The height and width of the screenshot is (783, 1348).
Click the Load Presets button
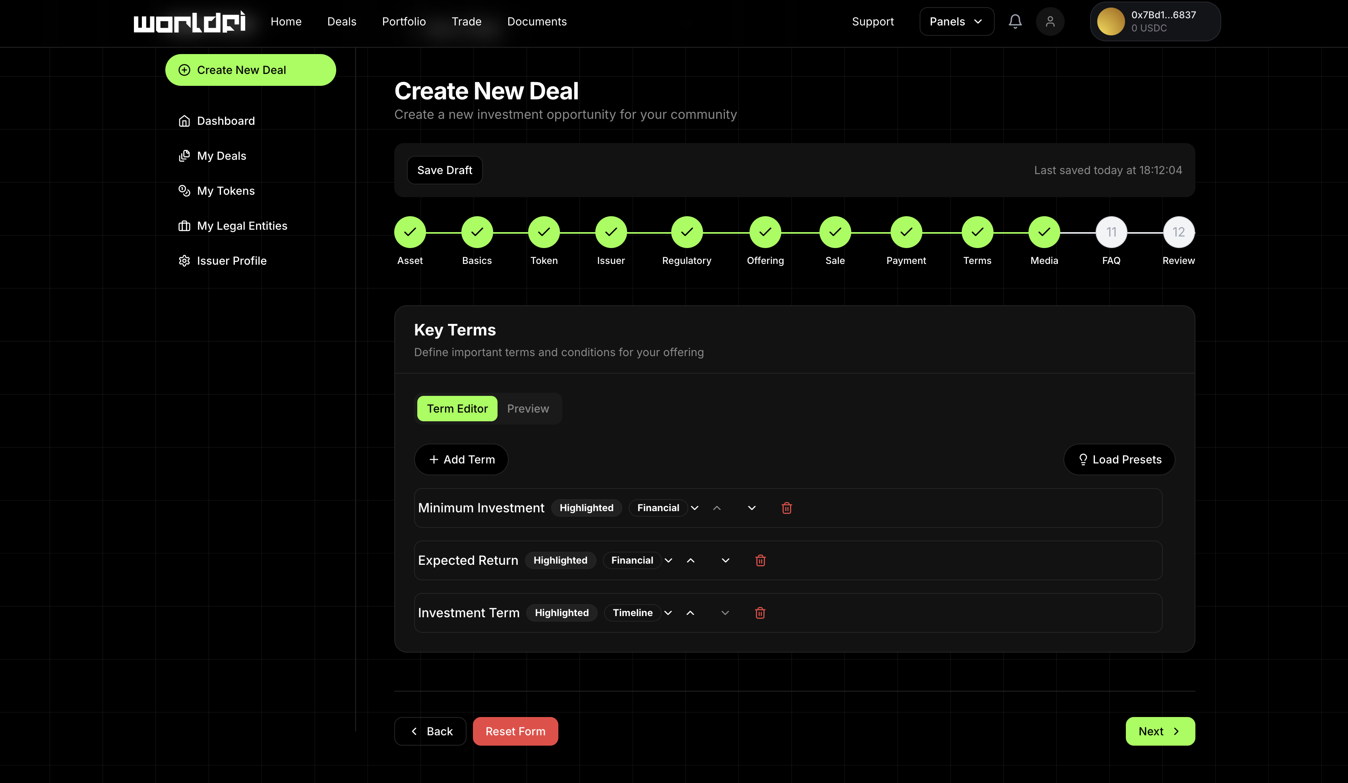tap(1119, 459)
